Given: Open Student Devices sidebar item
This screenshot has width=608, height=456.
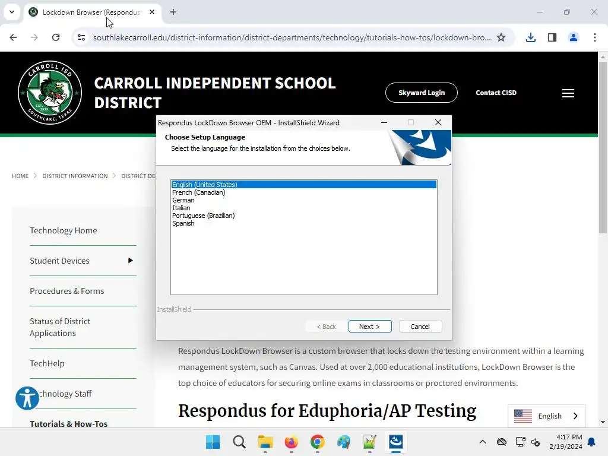Looking at the screenshot, I should [x=59, y=261].
